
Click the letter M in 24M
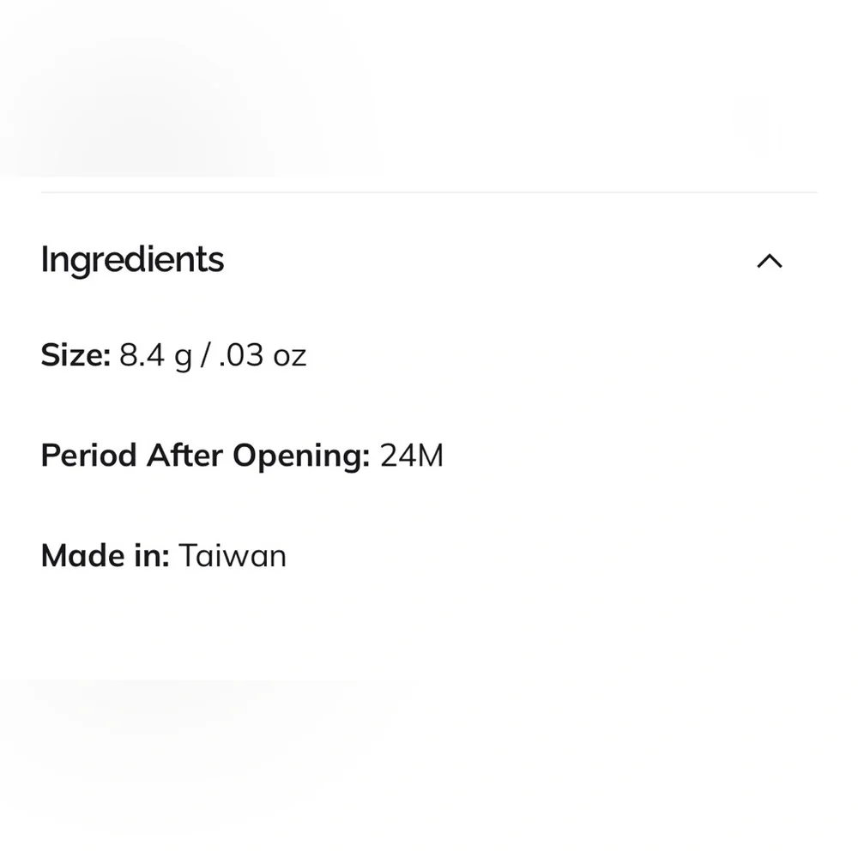[x=430, y=456]
